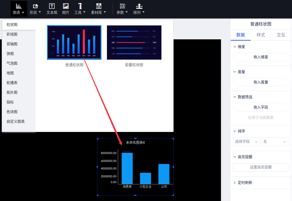
Task: Click the 设置高亮提醒 button
Action: tap(260, 167)
